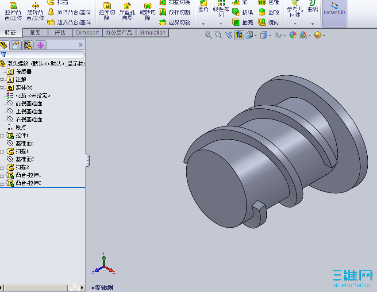Open the Hole Wizard (异型孔向导)

[127, 12]
